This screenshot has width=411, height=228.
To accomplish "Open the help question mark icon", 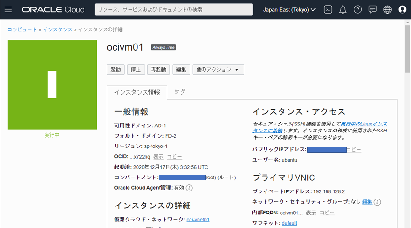I will 358,10.
